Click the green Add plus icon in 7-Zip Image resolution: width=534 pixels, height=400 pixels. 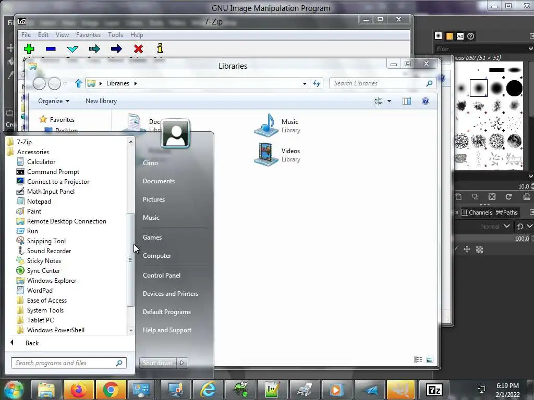[29, 48]
